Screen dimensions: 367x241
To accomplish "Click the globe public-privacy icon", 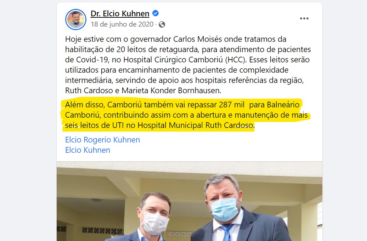I will [x=162, y=24].
